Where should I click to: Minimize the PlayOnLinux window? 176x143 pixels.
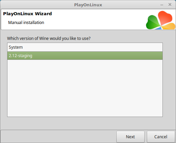[162, 5]
